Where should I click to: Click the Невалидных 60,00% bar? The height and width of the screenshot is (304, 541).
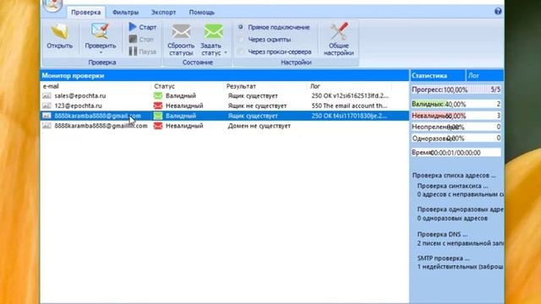click(x=456, y=116)
